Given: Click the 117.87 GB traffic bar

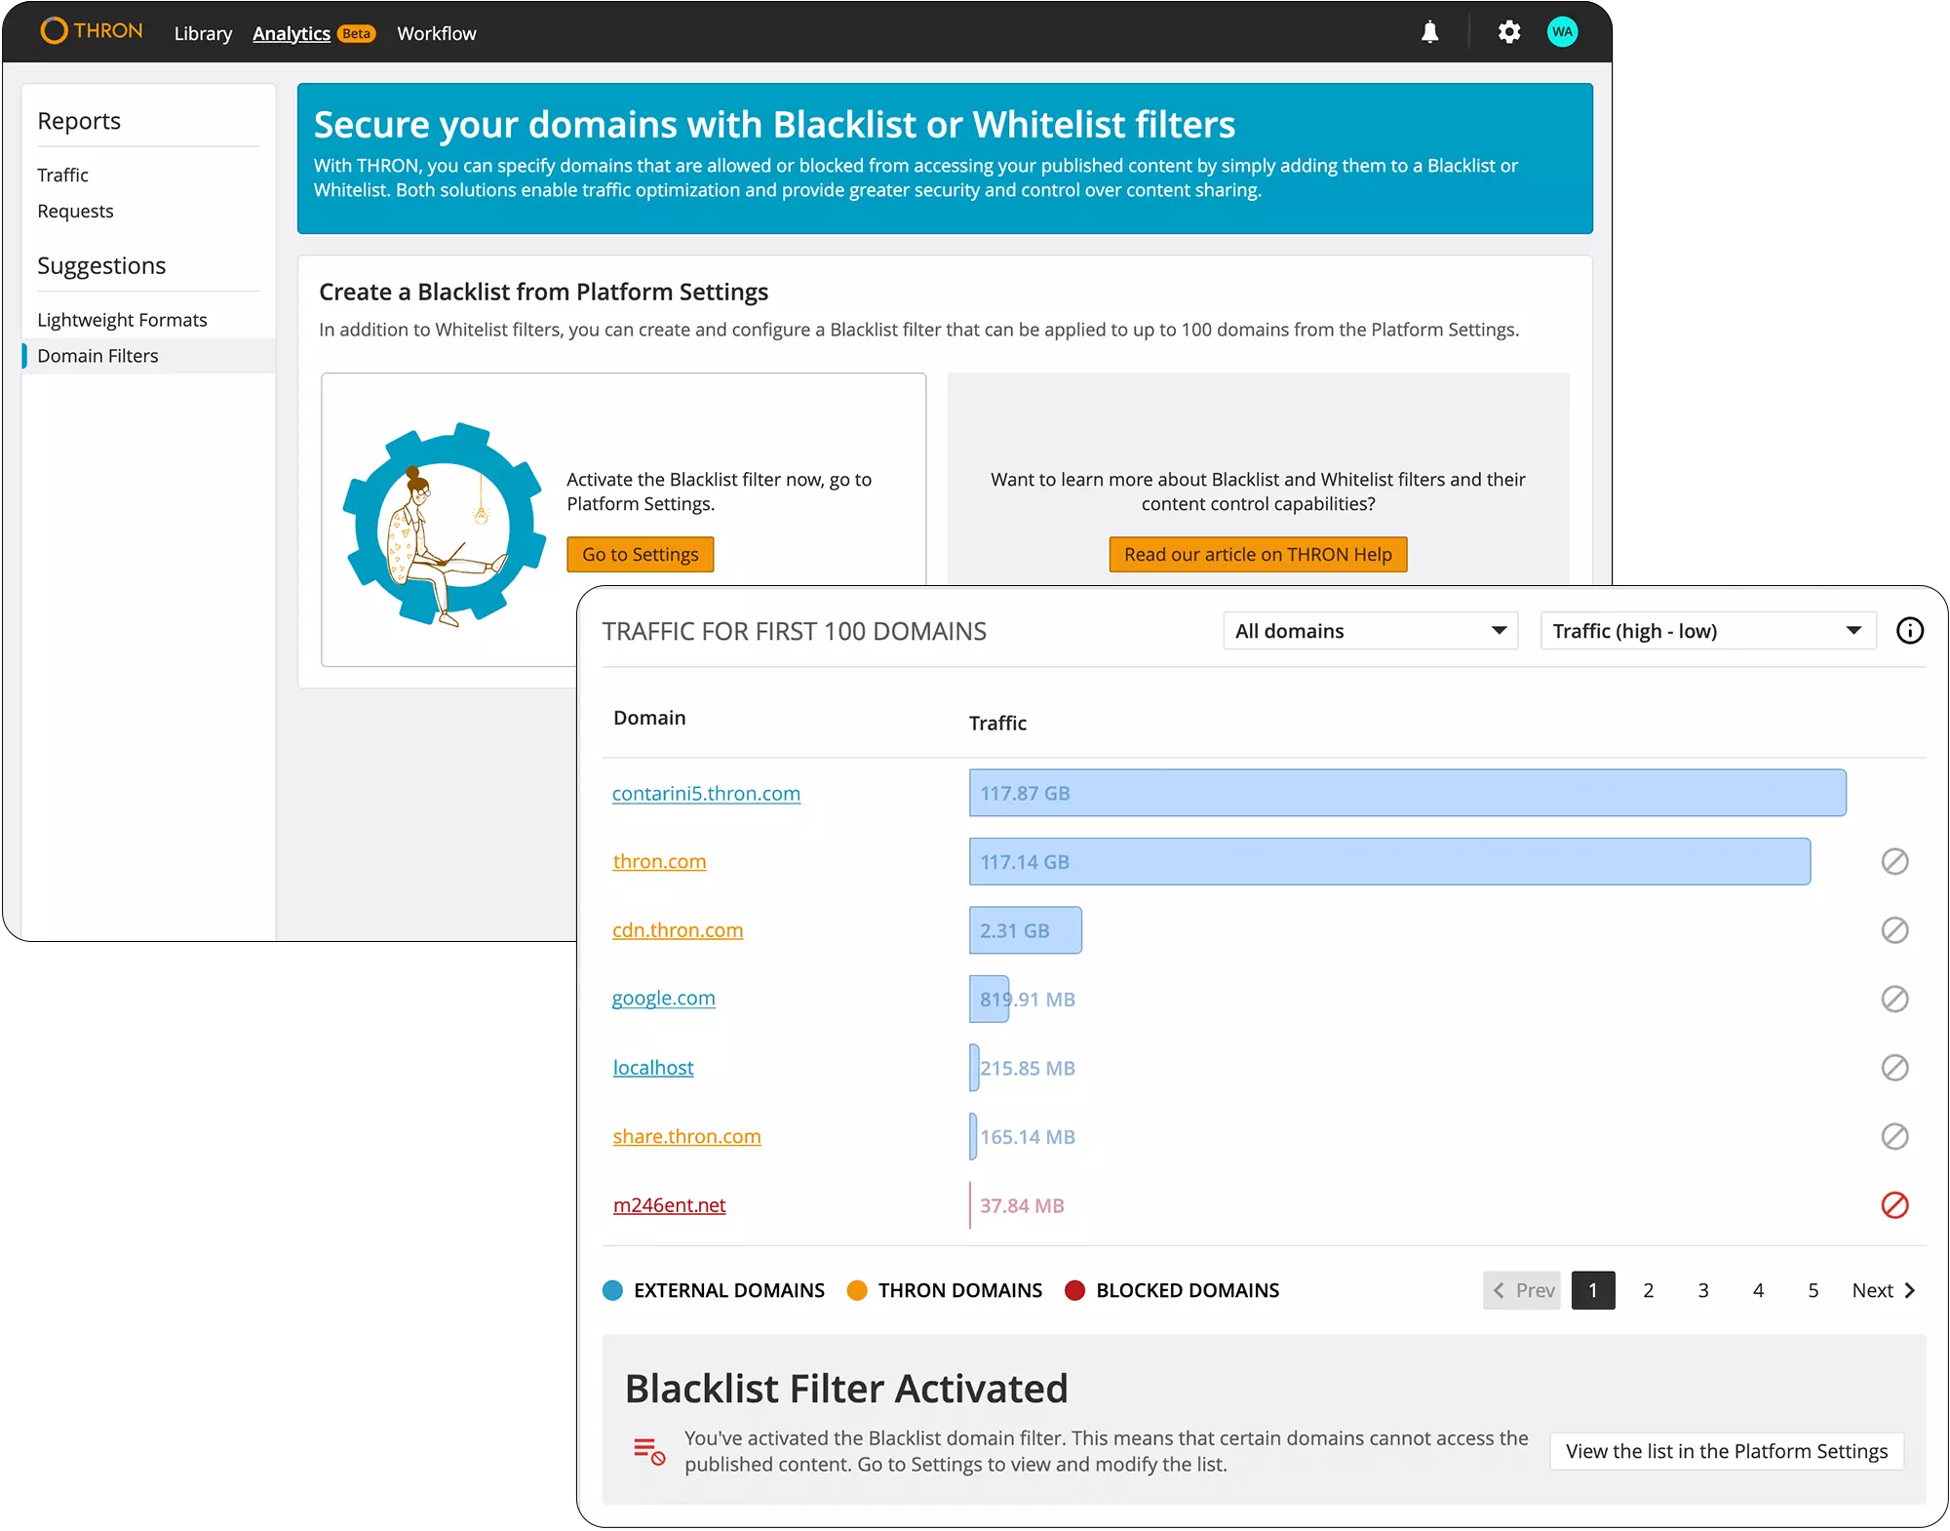Looking at the screenshot, I should click(x=1407, y=793).
